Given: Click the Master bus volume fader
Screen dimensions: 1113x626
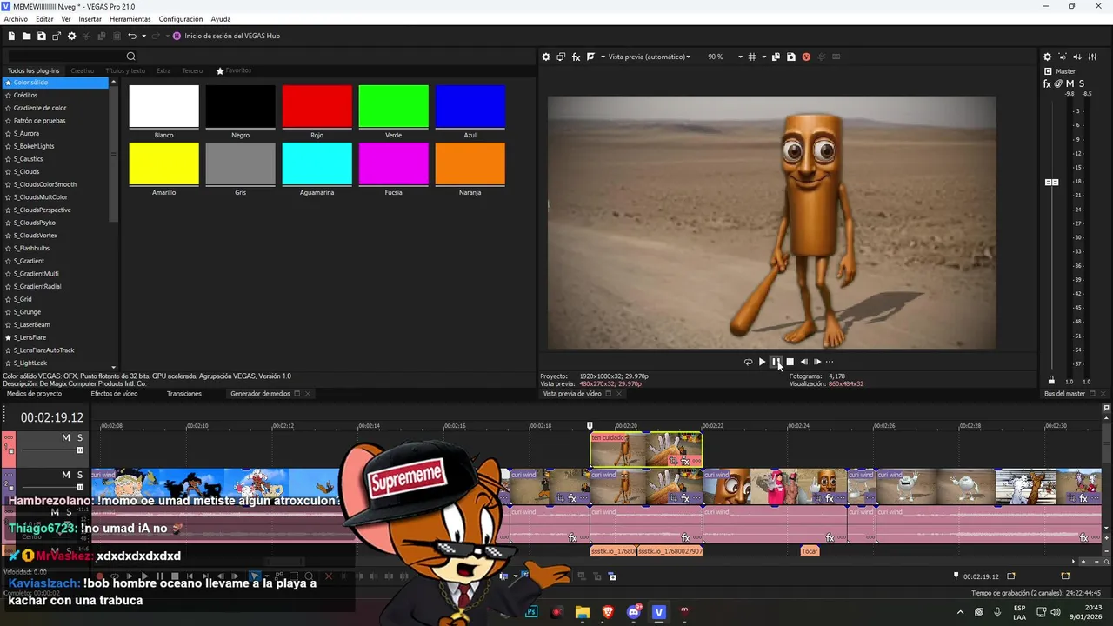Looking at the screenshot, I should point(1051,182).
